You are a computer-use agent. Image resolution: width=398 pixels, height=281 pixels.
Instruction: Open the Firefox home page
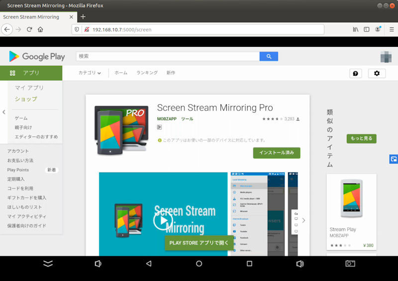pyautogui.click(x=40, y=29)
